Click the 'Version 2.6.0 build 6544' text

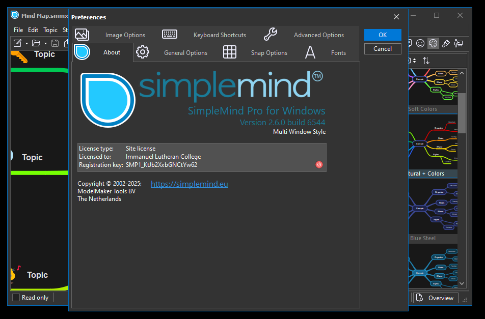[282, 122]
